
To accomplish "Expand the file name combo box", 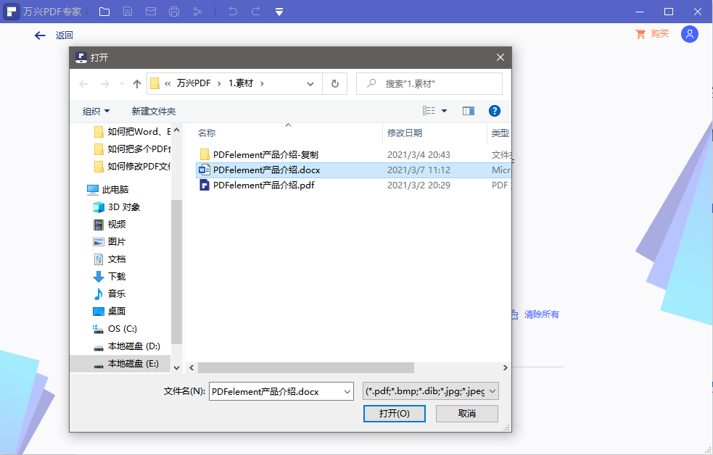I will (345, 391).
